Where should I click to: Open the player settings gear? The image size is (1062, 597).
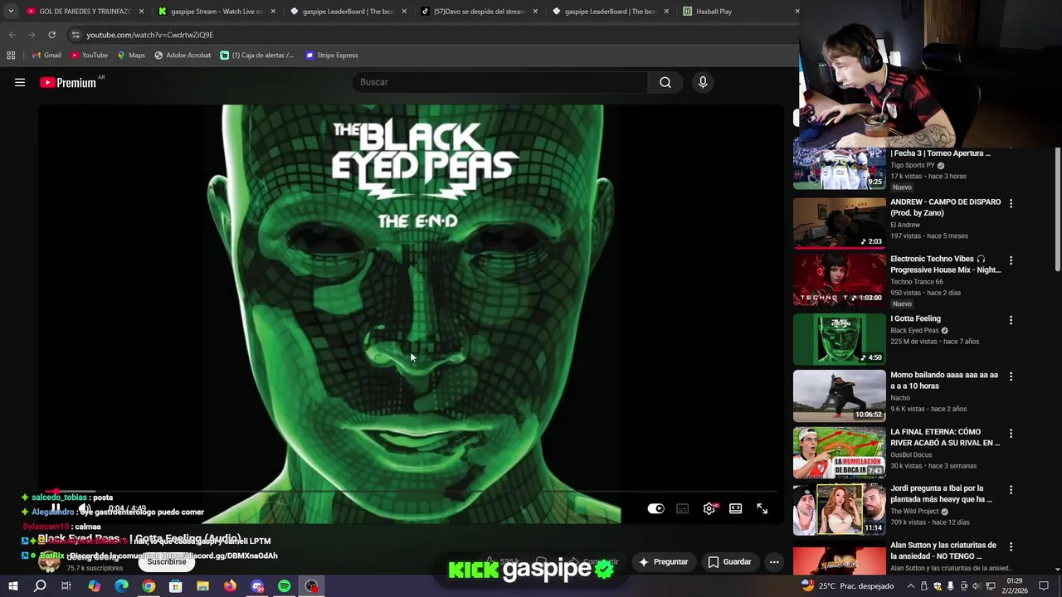[x=709, y=508]
